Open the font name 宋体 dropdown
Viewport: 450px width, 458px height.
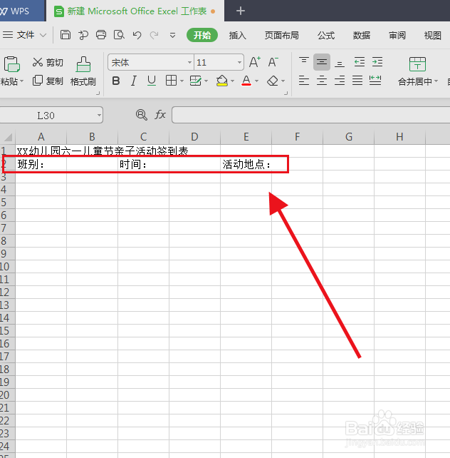pos(189,62)
